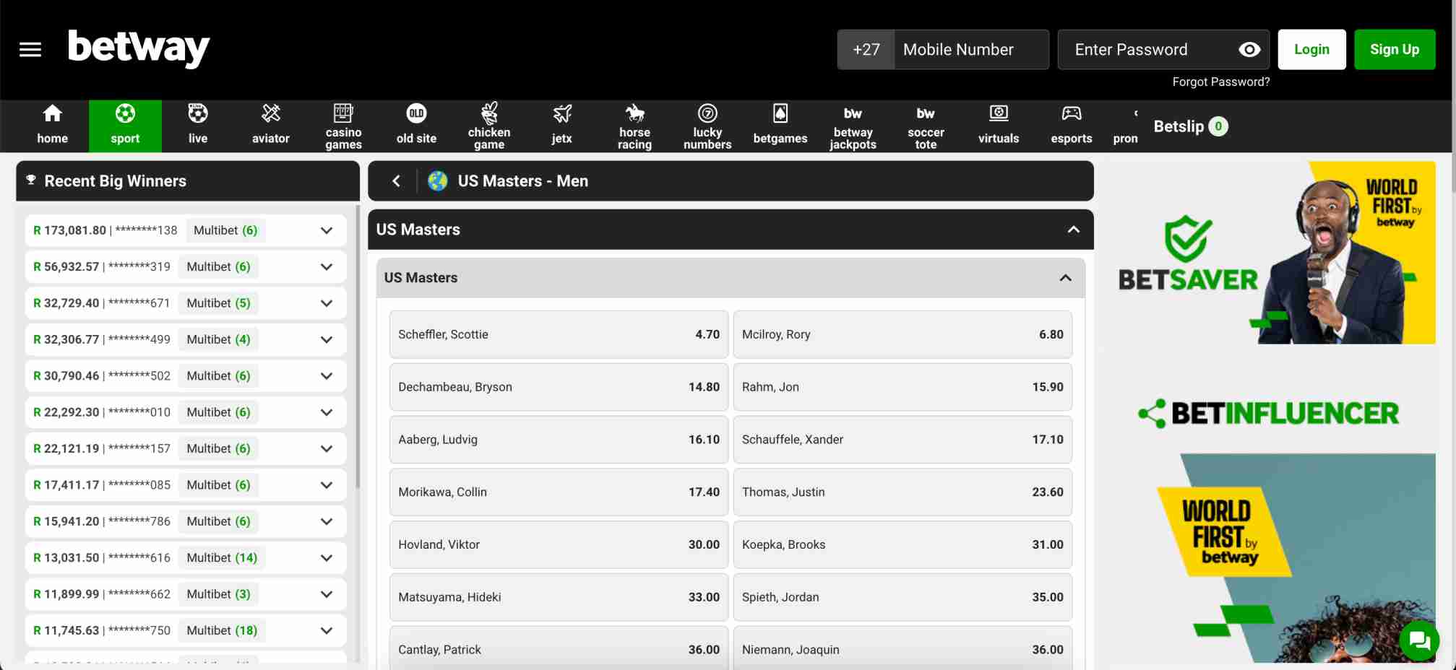Bet on Spieth, Jordan at 35.00
The width and height of the screenshot is (1456, 670).
pyautogui.click(x=903, y=598)
